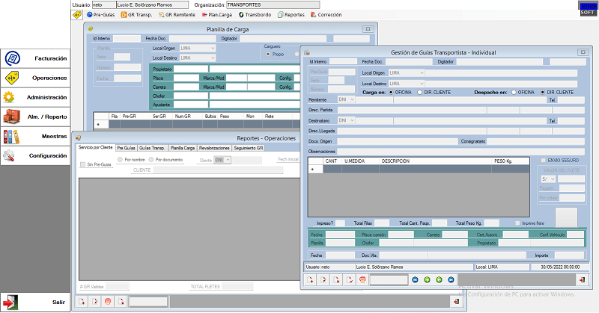
Task: Select OFICINA radio under Carga en
Action: pos(391,92)
